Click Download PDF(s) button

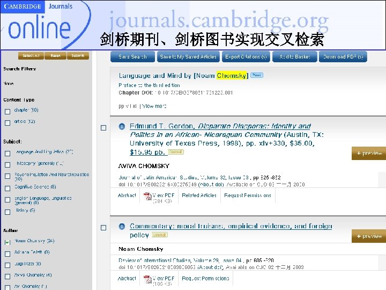pos(343,57)
